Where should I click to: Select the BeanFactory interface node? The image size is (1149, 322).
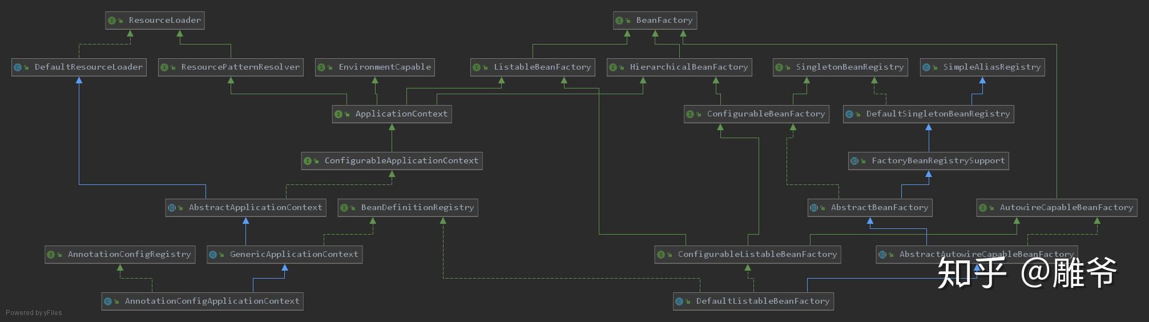point(655,21)
